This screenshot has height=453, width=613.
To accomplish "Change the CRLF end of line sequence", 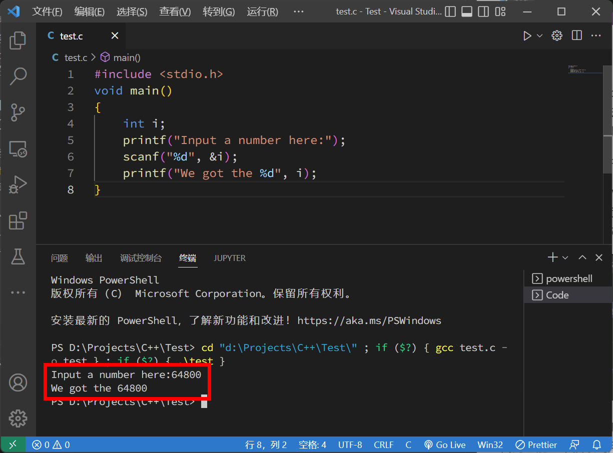I will (384, 444).
